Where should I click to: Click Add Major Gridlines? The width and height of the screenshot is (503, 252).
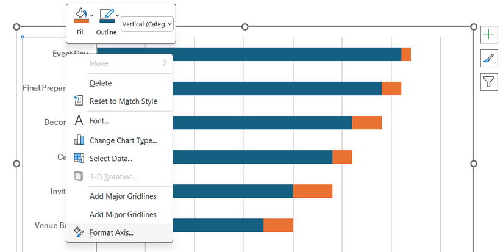(x=123, y=196)
